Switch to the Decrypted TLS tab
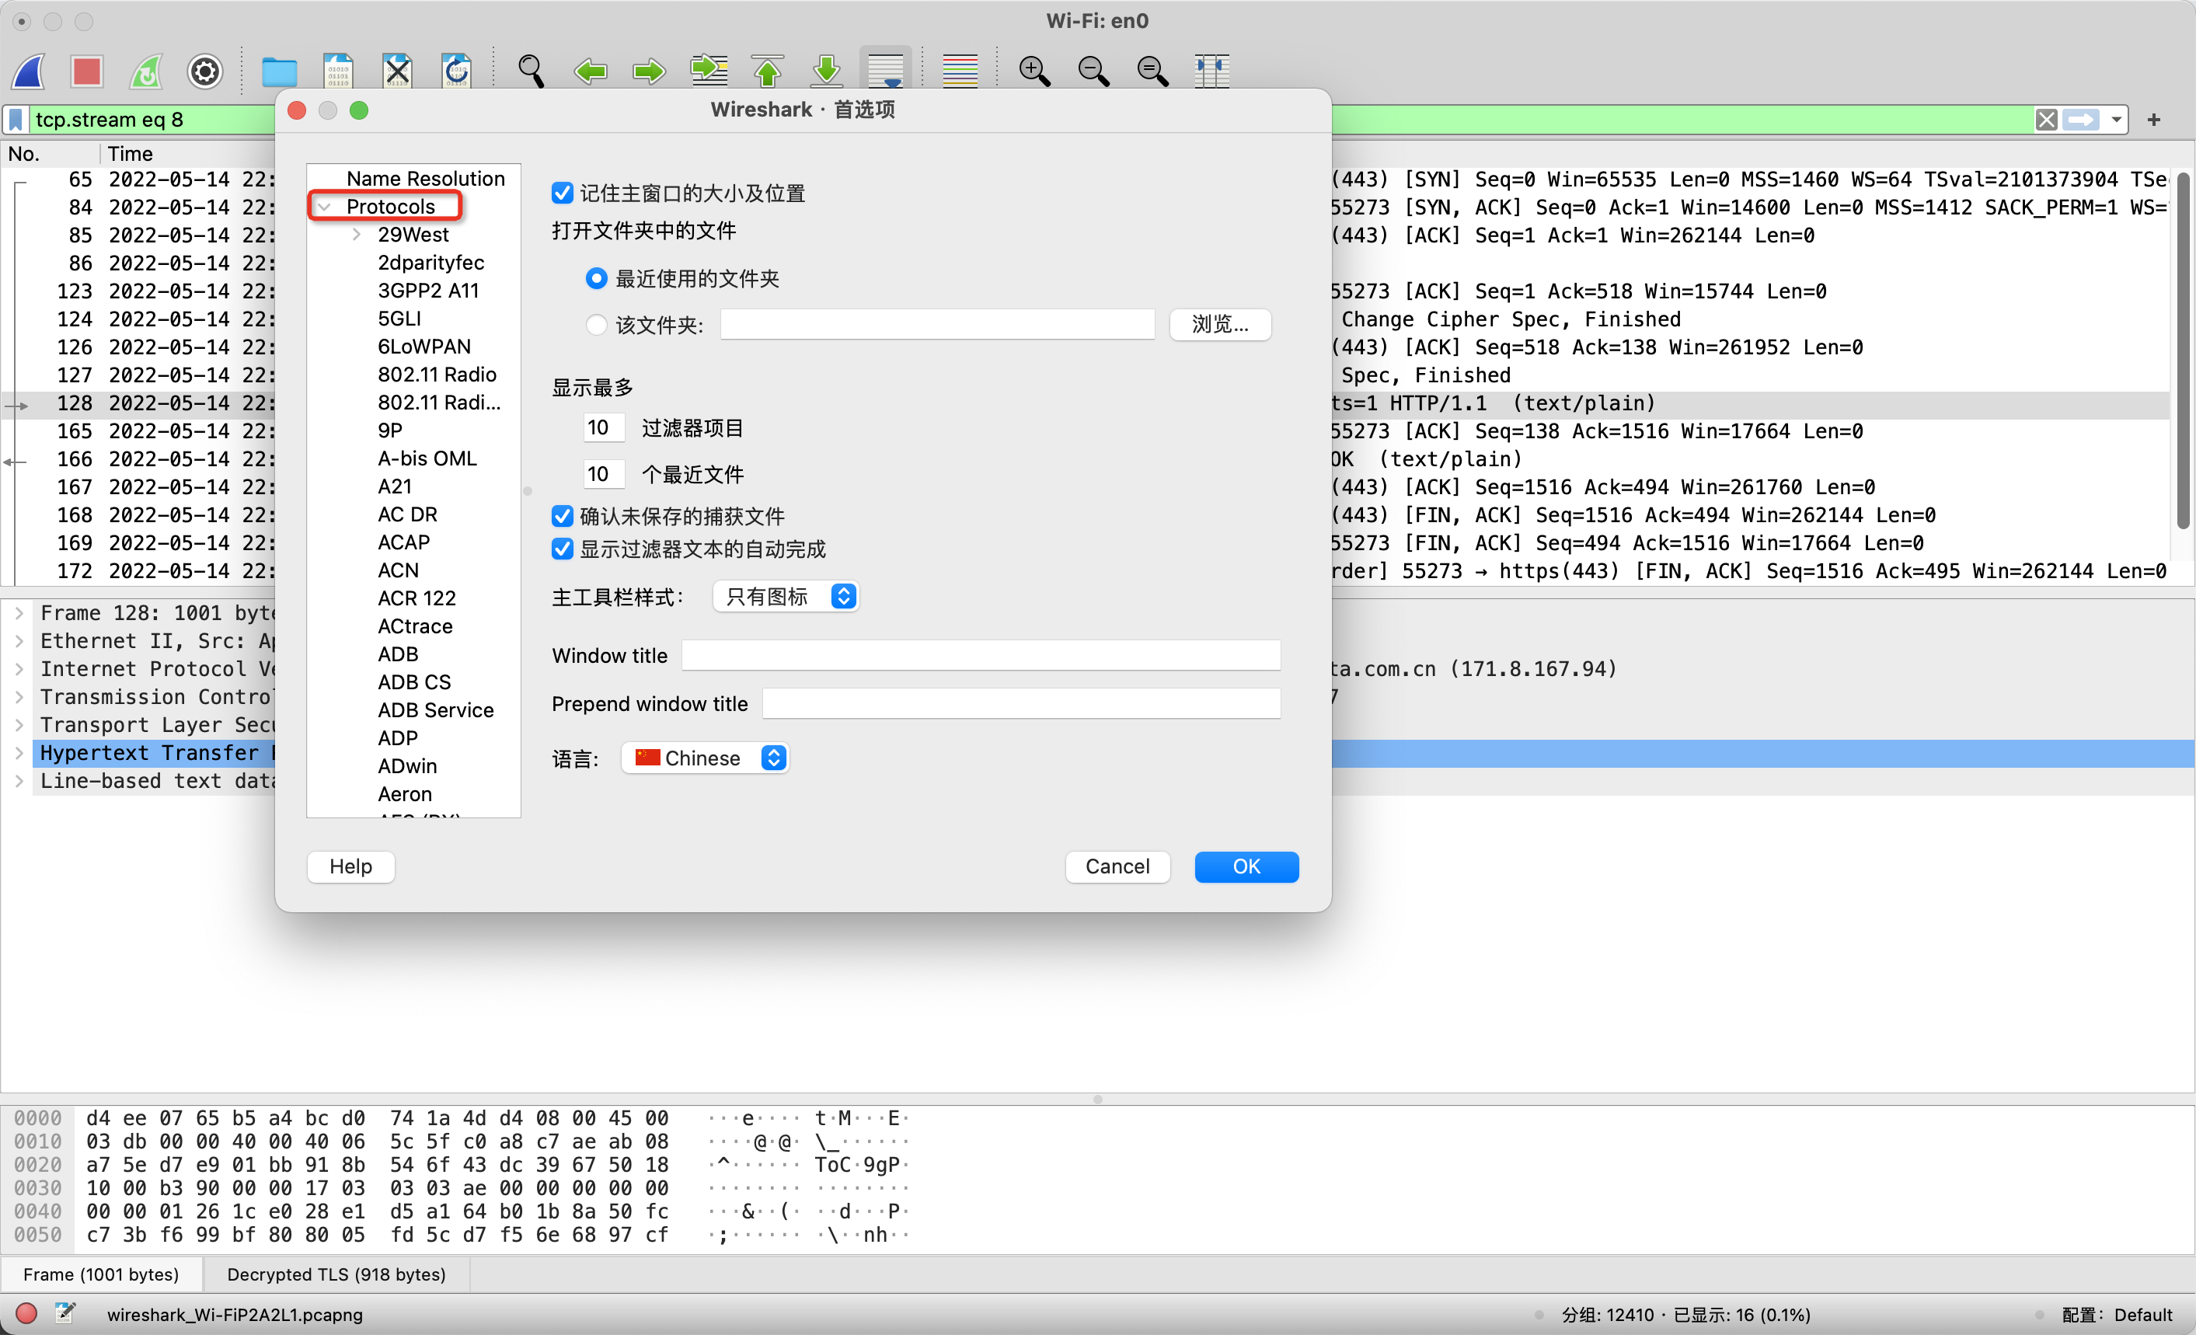Screen dimensions: 2196x1335 [x=336, y=1274]
